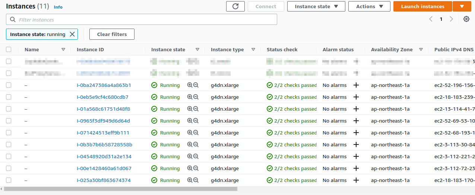Zoom out filter icon for i-00e1428460a61d067
The width and height of the screenshot is (475, 195).
[196, 168]
